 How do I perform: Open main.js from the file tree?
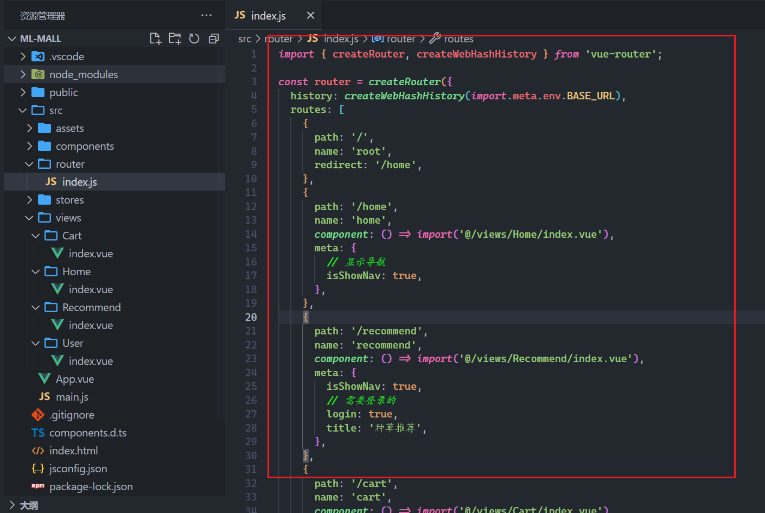(72, 397)
